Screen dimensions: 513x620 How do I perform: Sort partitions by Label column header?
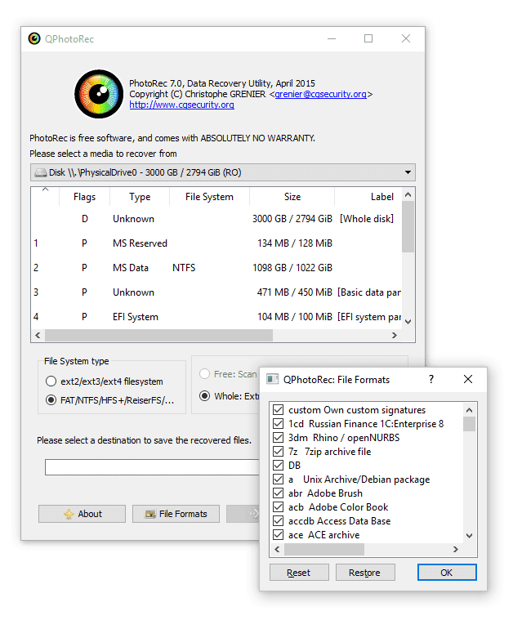[x=368, y=197]
